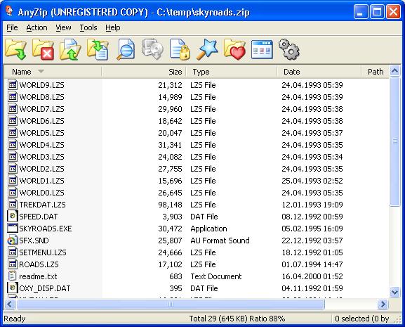Screen dimensions: 405x327
Task: Click the SPEED.DAT file icon
Action: (13, 217)
